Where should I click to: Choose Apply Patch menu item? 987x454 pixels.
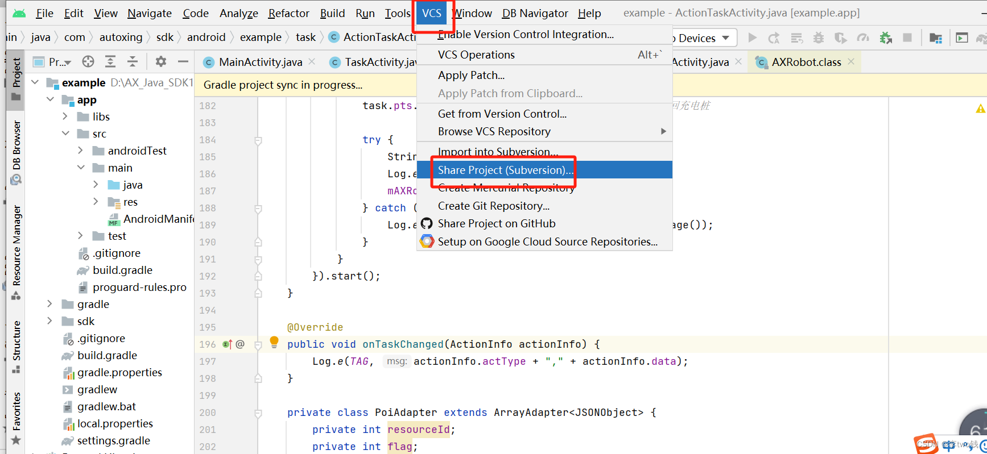point(544,75)
